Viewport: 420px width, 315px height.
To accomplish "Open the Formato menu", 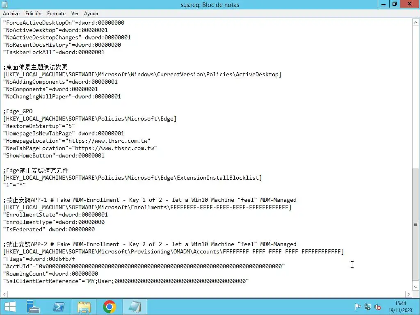I will (56, 14).
